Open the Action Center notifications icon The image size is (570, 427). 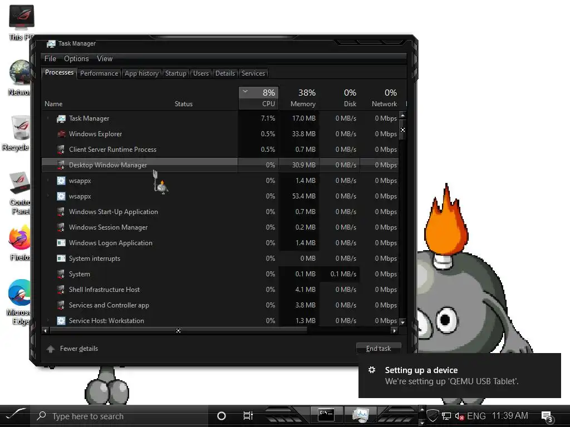pos(547,416)
